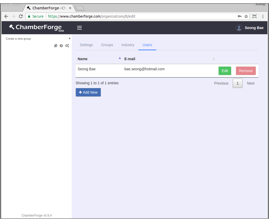
Task: Click the hamburger menu icon in header
Action: 79,28
